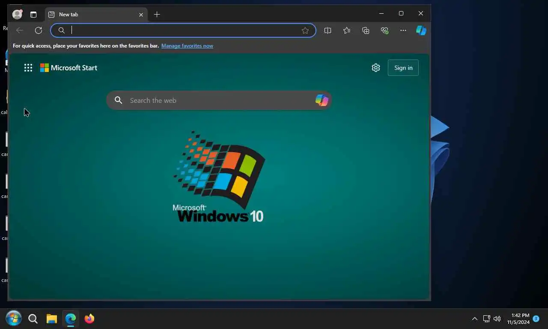
Task: Open the Favorites list icon
Action: click(347, 30)
